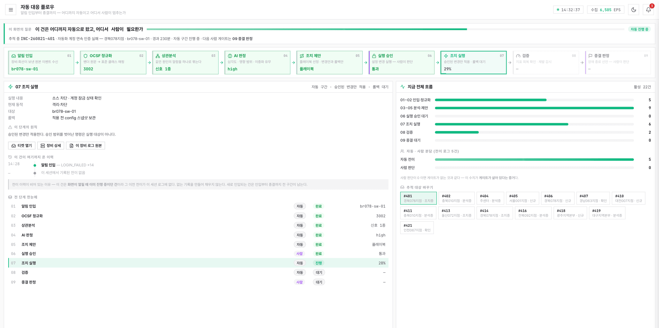Click the 03~05 분석·제안 flow row

[525, 108]
